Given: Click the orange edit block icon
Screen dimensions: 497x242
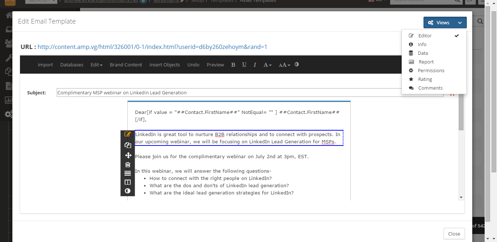Looking at the screenshot, I should tap(127, 134).
